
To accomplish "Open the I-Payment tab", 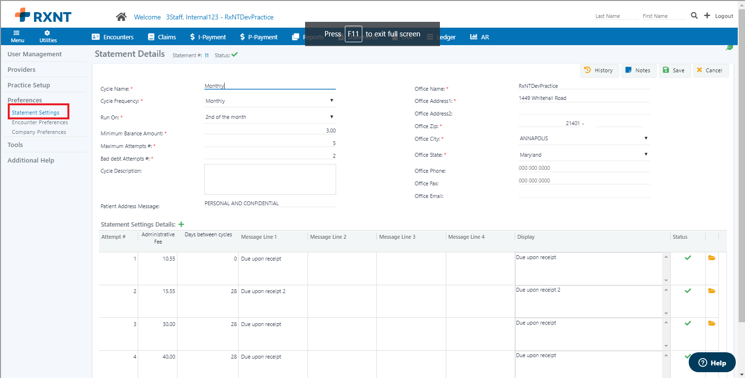I will tap(208, 37).
